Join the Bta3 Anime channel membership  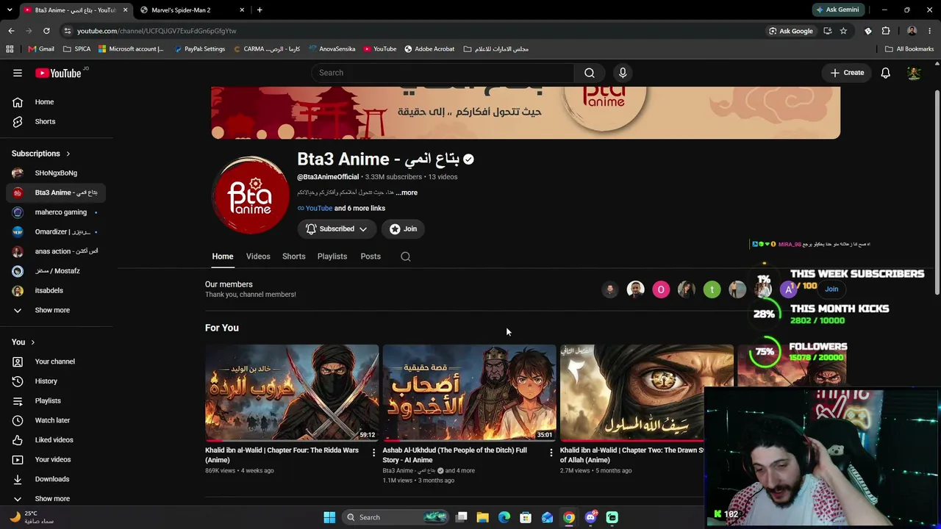(404, 229)
